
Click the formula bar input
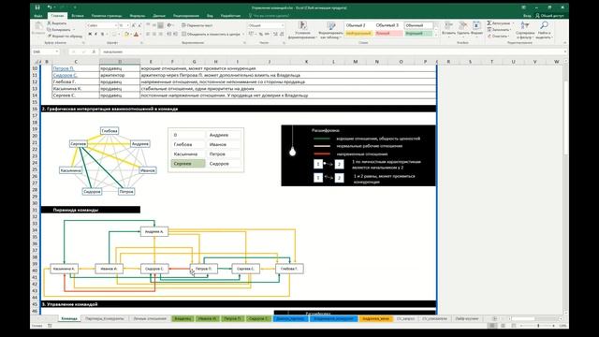coord(331,51)
